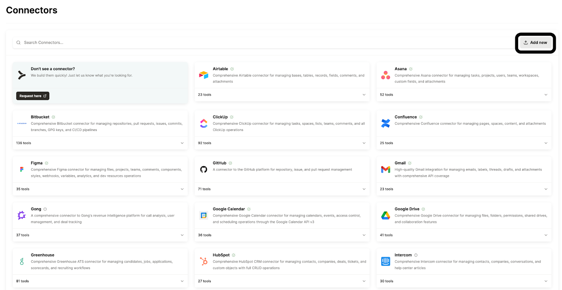Click the GitHub octocat icon

click(x=204, y=170)
